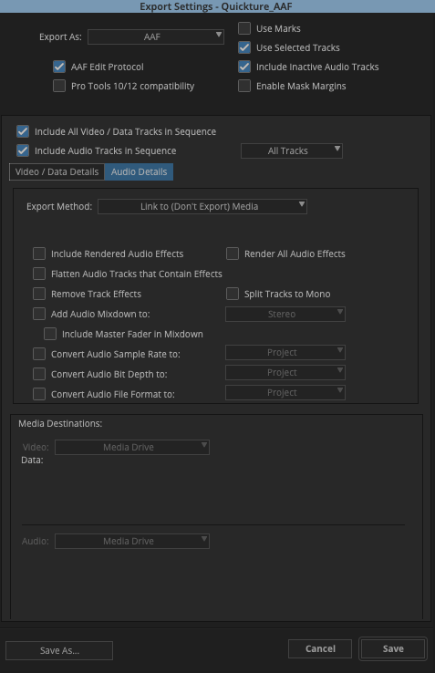Check Enable Mask Margins

pos(244,86)
